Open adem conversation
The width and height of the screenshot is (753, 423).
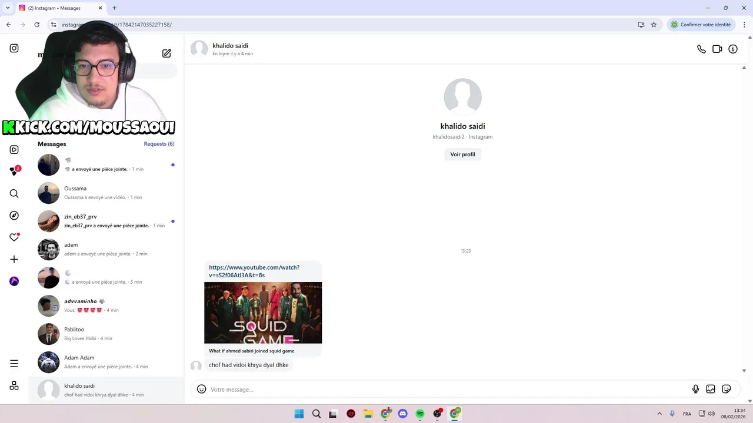tap(106, 249)
